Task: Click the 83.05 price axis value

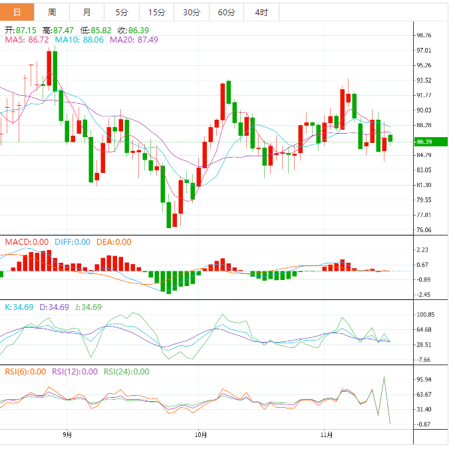Action: pyautogui.click(x=424, y=170)
